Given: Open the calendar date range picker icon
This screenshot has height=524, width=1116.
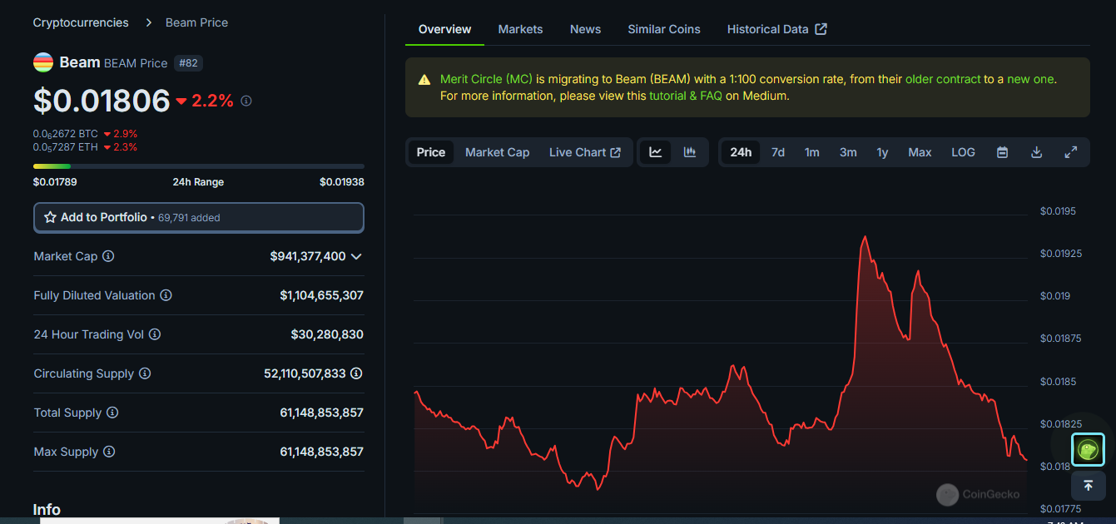Looking at the screenshot, I should [1002, 152].
